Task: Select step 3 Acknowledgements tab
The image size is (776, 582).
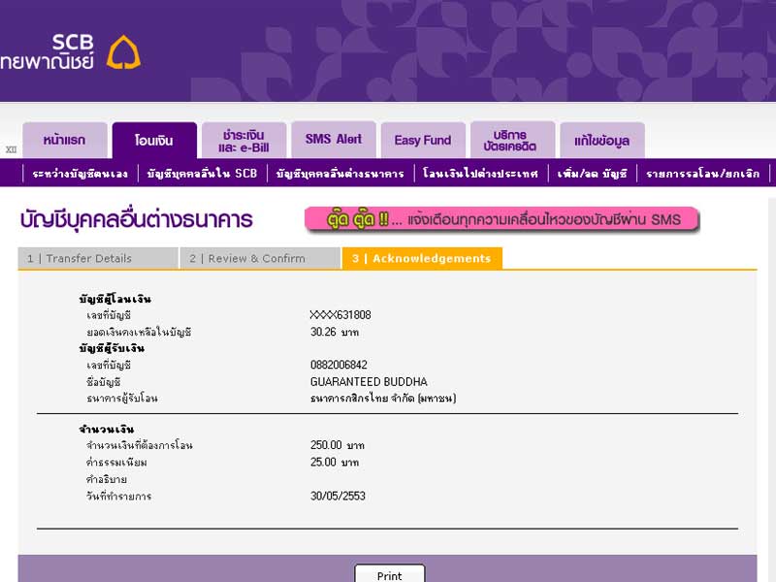Action: 422,259
